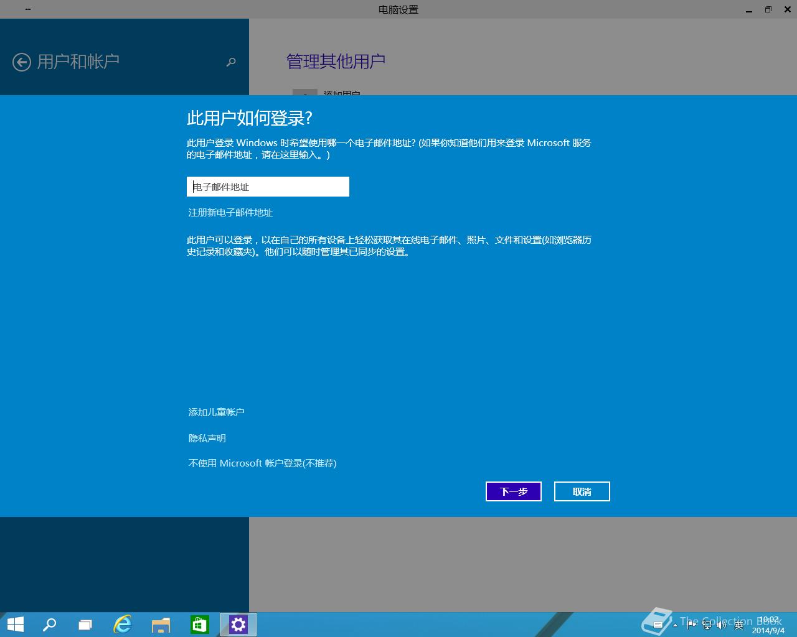
Task: Select PC settings gear on taskbar
Action: tap(238, 625)
